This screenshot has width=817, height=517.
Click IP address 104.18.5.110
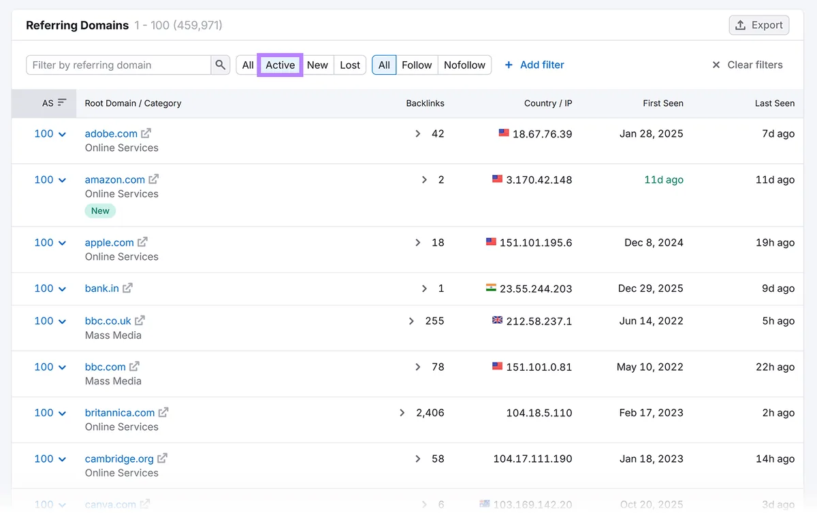pyautogui.click(x=539, y=412)
